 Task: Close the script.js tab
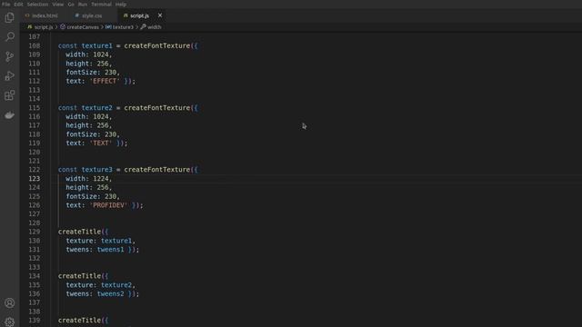[160, 15]
